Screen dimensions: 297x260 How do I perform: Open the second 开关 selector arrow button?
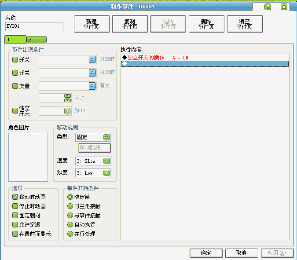(92, 73)
